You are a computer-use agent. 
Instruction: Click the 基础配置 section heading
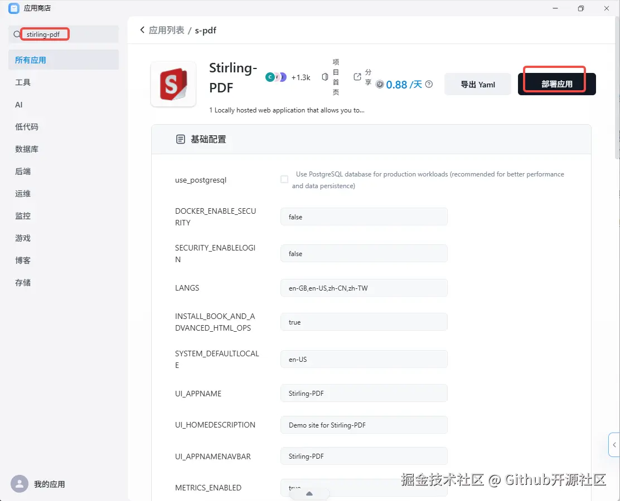point(209,139)
